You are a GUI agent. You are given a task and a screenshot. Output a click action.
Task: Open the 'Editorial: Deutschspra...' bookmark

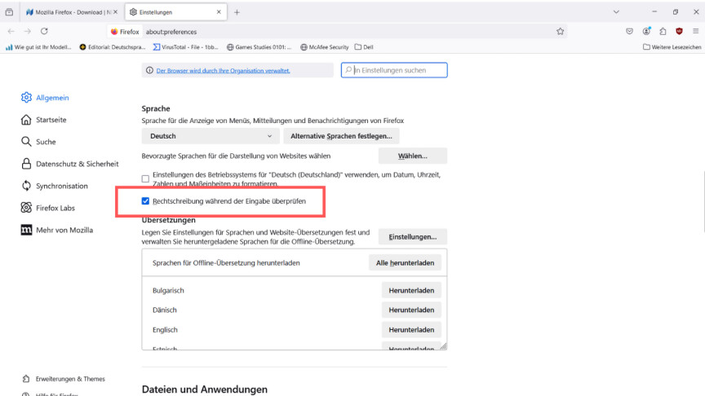point(113,47)
